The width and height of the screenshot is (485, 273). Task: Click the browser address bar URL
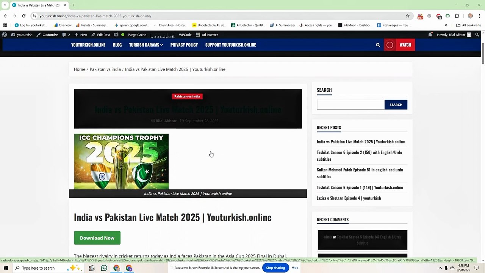95,16
